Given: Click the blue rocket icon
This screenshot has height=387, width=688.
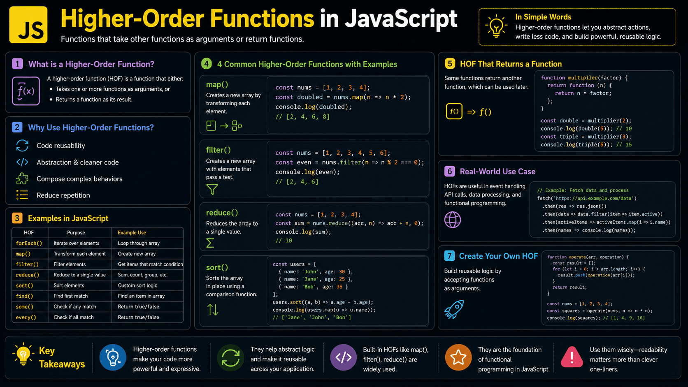Looking at the screenshot, I should click(x=454, y=309).
